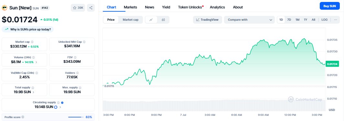
Task: Click the star watchlist icon showing 39K
Action: tap(78, 8)
